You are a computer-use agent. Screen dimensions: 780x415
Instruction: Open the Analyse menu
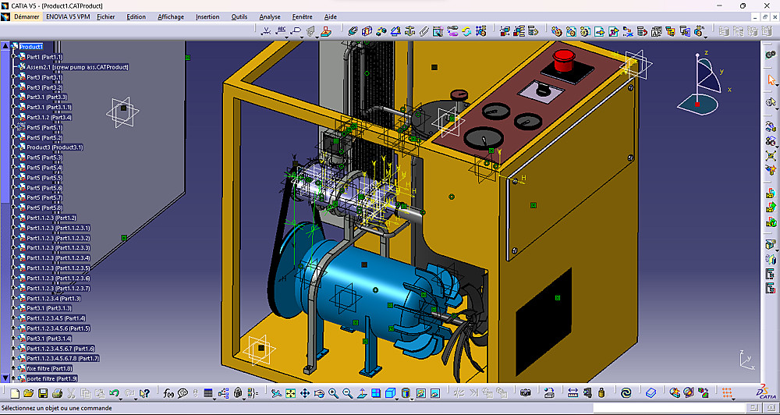[270, 16]
